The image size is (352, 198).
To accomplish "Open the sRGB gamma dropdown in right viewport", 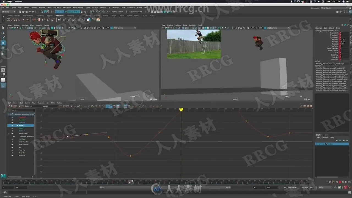I will pyautogui.click(x=278, y=28).
